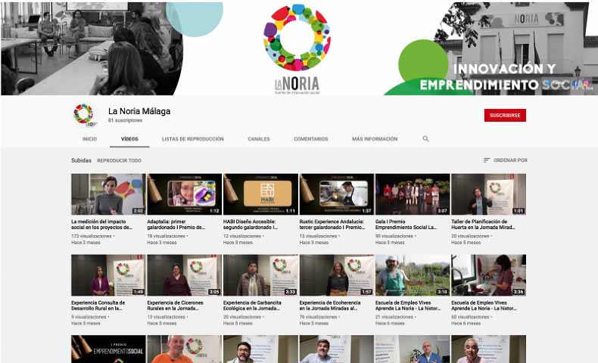Viewport: 598px width, 363px height.
Task: Open the Más información tab
Action: tap(375, 139)
